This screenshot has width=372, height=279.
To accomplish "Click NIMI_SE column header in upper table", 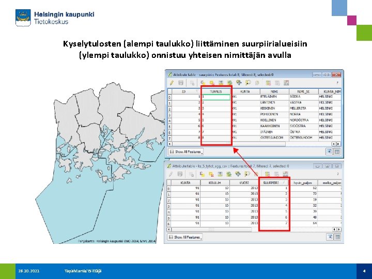I will pos(303,91).
